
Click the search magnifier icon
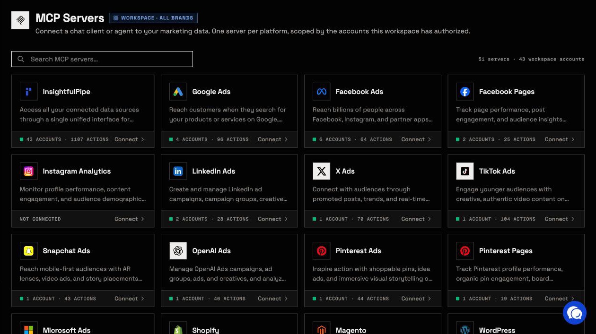21,59
